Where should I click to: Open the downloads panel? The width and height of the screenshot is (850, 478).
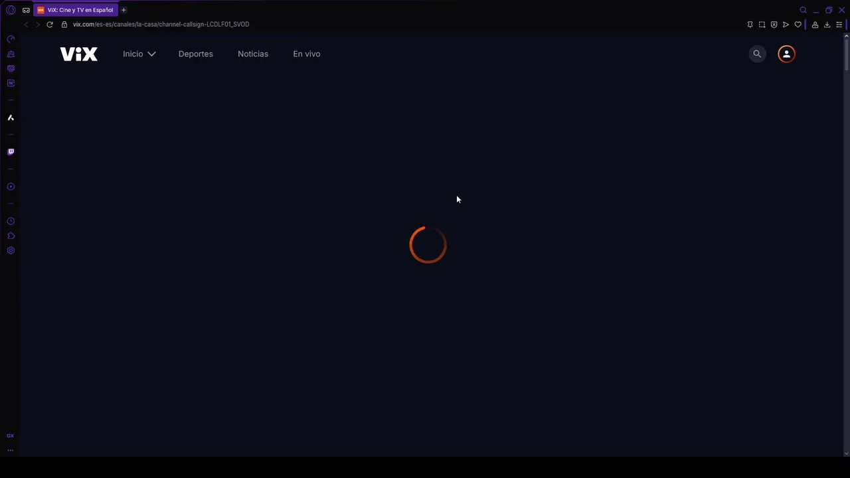(x=827, y=25)
